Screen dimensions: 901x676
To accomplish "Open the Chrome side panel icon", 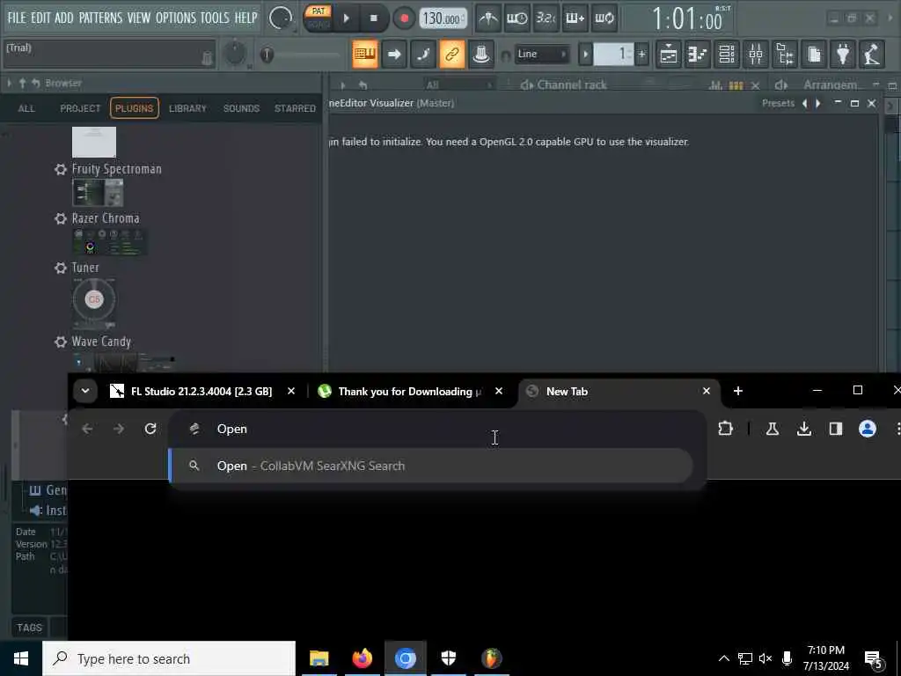I will 836,429.
